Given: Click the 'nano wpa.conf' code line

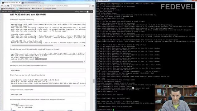Looking at the screenshot, I should click(16, 95).
